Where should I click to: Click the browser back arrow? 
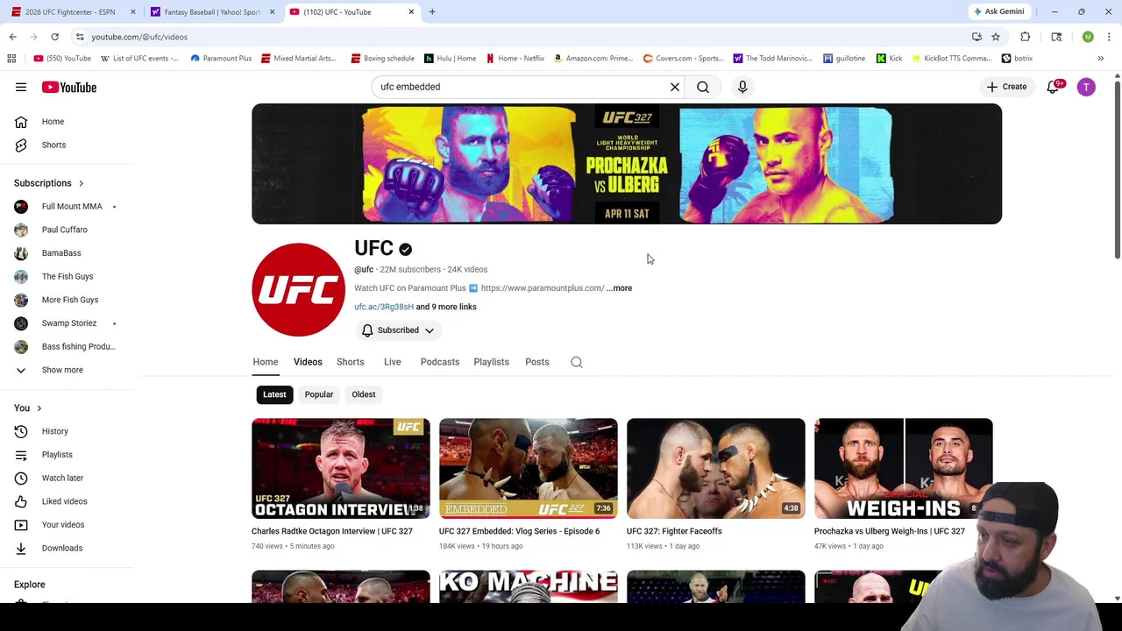[13, 37]
